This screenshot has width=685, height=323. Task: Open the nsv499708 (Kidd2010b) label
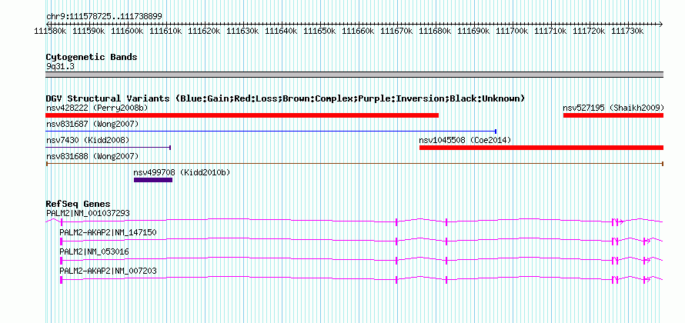pos(182,172)
